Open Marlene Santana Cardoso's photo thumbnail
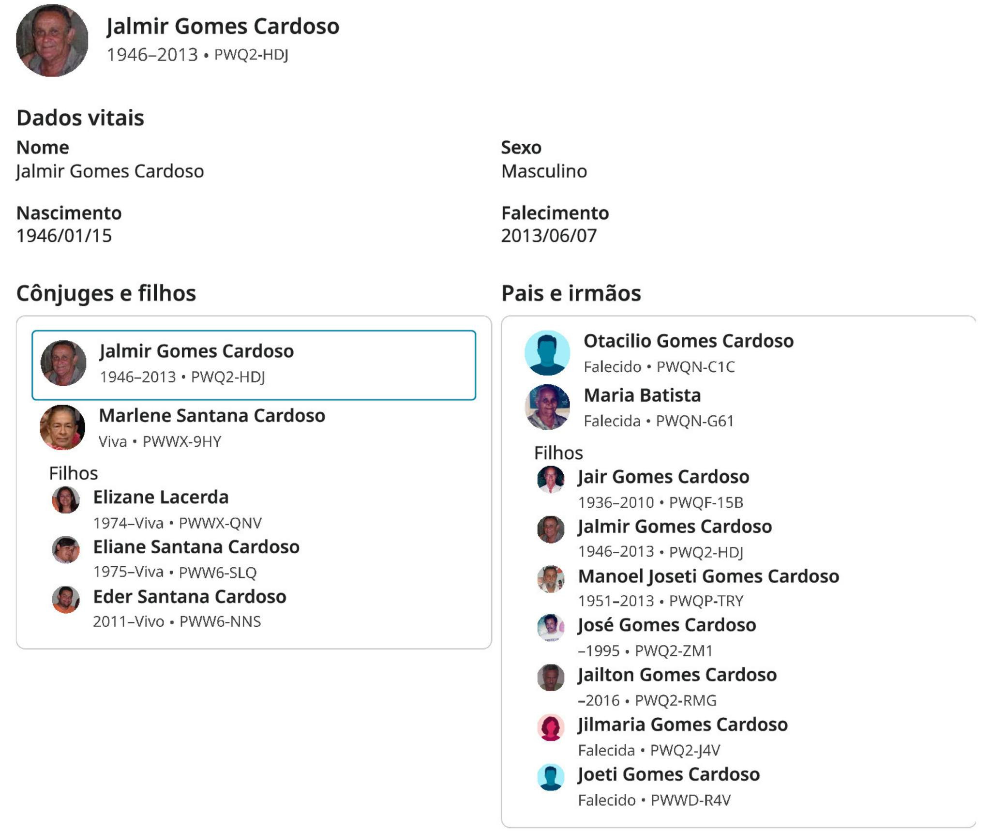This screenshot has width=991, height=831. point(62,427)
